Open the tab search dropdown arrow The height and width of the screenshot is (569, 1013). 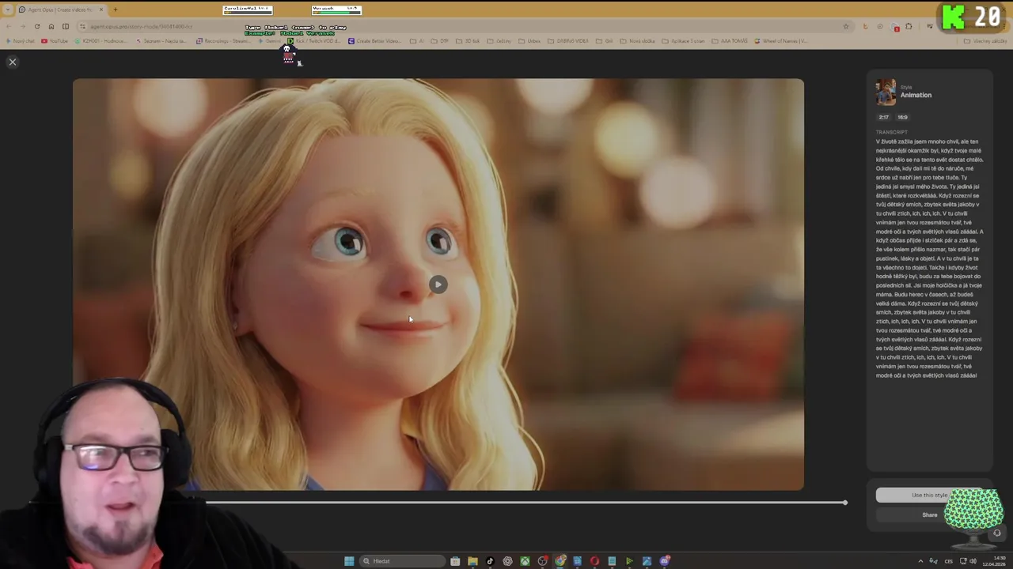click(x=7, y=9)
